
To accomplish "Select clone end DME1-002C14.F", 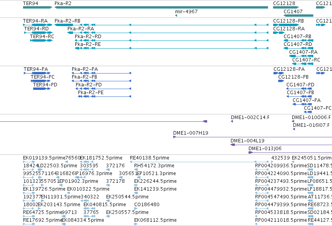I will pyautogui.click(x=232, y=121).
